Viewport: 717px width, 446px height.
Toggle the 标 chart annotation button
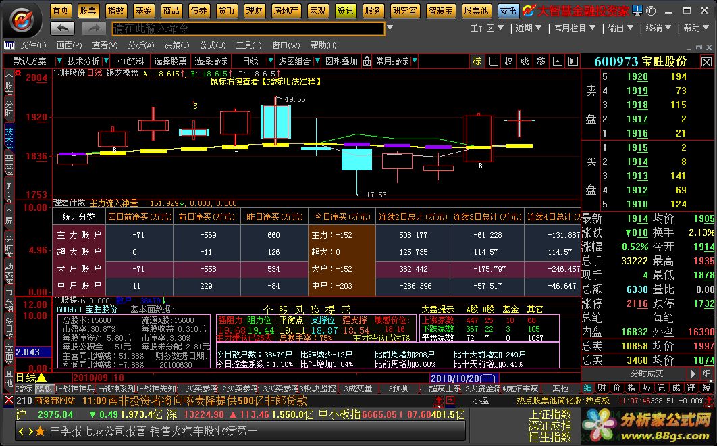coord(477,61)
